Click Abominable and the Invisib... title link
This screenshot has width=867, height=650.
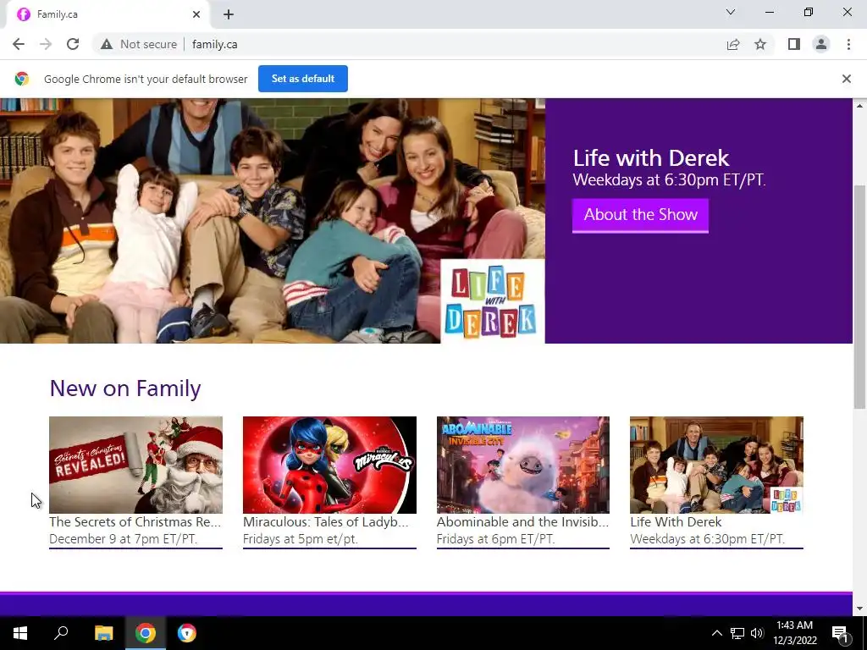522,521
